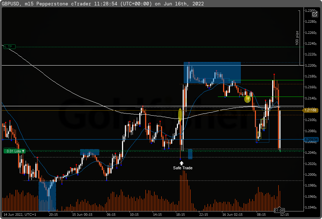
Task: Click the 06:15 time axis label
Action: (111, 214)
